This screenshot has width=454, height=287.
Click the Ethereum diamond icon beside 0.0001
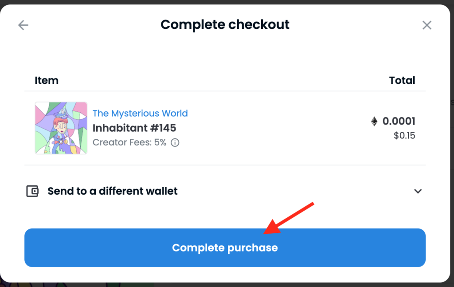(x=374, y=121)
